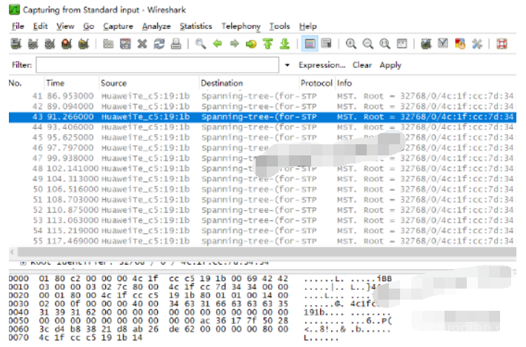Sort by the Source column header
This screenshot has width=526, height=347.
click(x=149, y=83)
